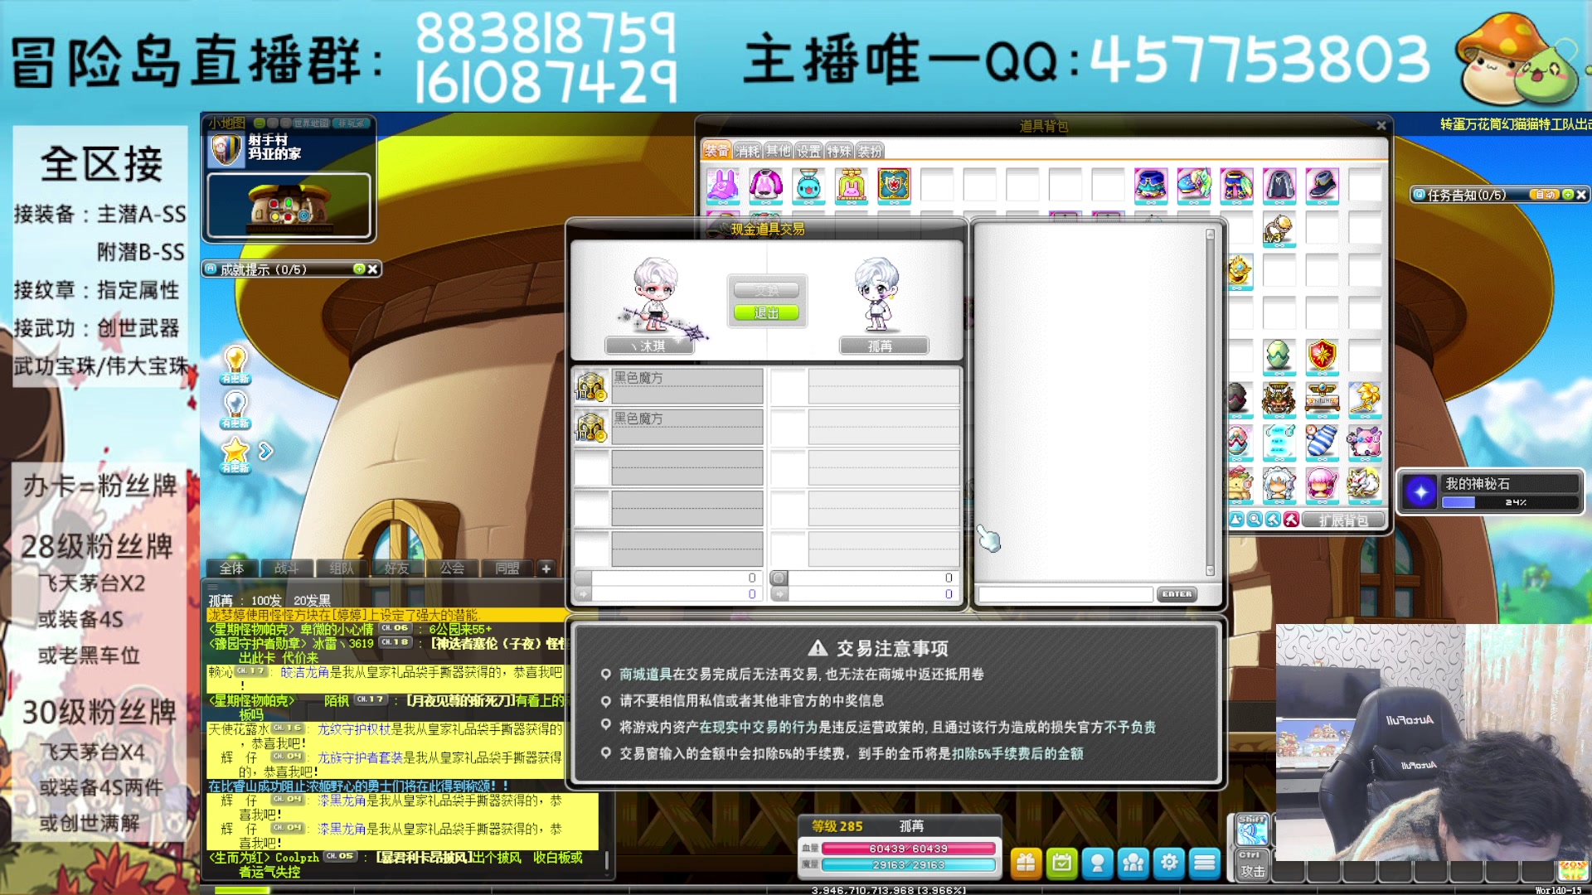Expand the star notifier arrow
Image resolution: width=1592 pixels, height=895 pixels.
[x=265, y=451]
